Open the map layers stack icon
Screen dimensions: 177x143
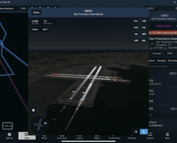pos(33,110)
